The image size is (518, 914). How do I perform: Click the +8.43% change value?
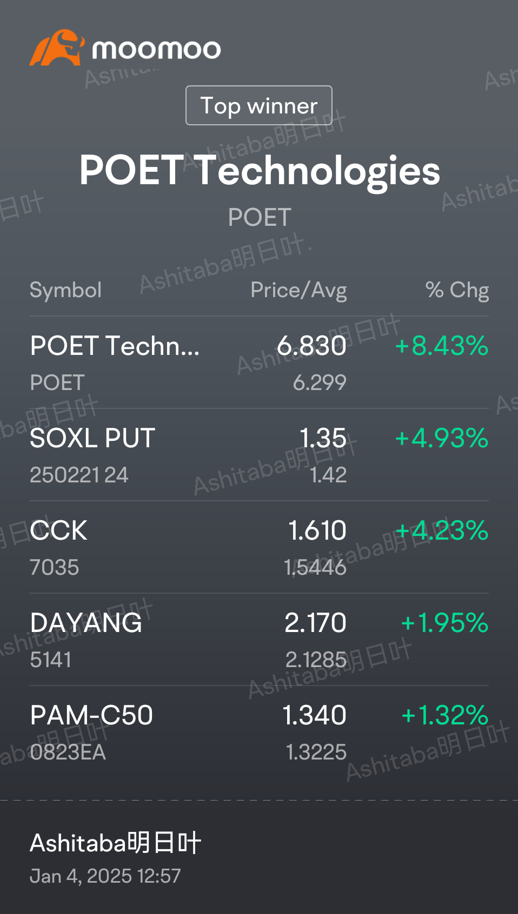[442, 346]
